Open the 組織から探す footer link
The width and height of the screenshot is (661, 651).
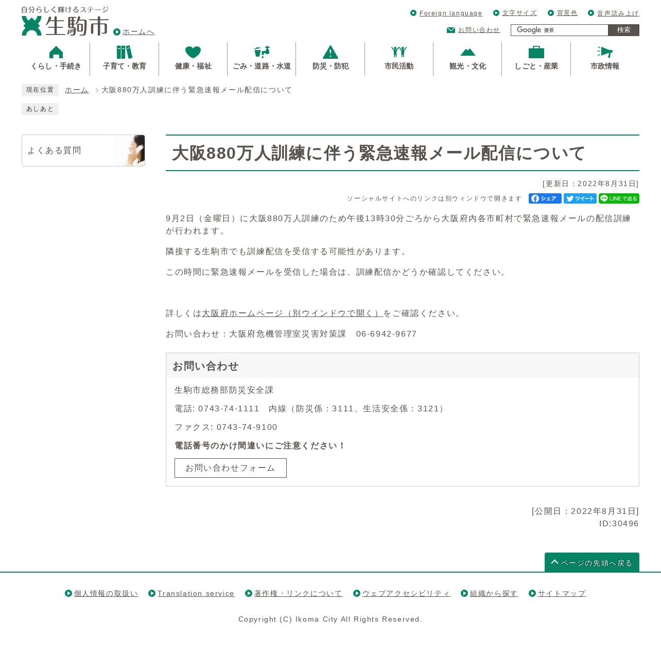[x=494, y=594]
